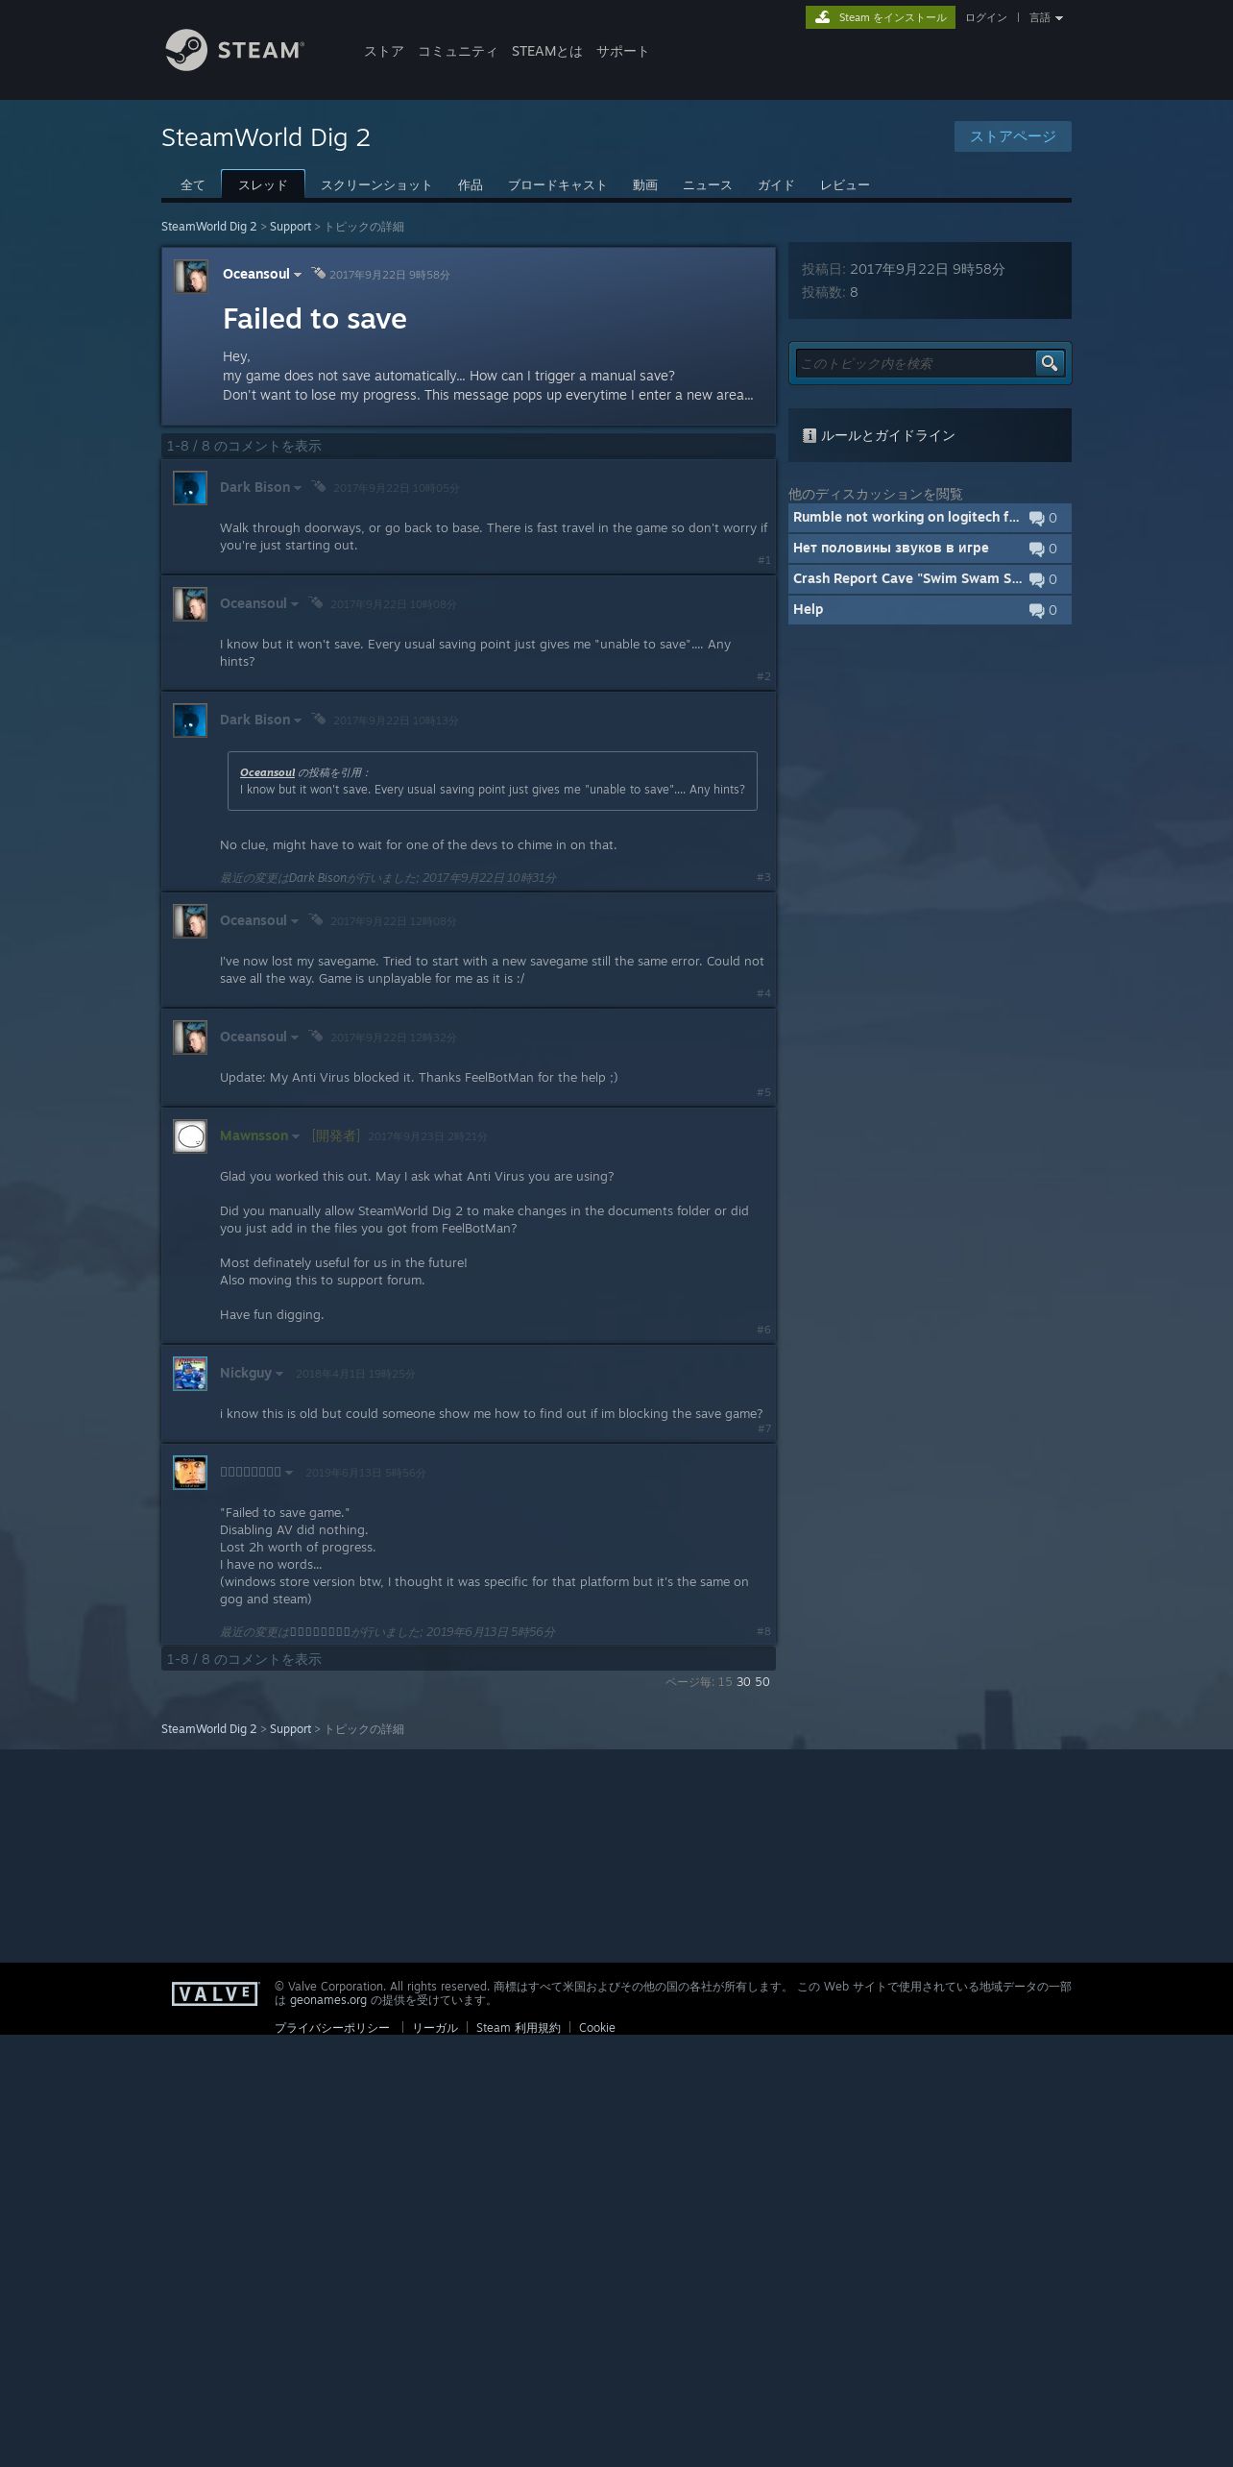This screenshot has height=2467, width=1233.
Task: Select the スレッド tab
Action: pos(263,184)
